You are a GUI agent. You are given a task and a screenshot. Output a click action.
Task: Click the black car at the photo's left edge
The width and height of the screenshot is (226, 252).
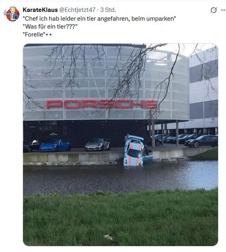tap(32, 146)
